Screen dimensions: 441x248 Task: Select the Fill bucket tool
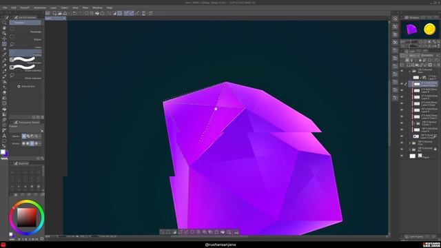[x=4, y=109]
